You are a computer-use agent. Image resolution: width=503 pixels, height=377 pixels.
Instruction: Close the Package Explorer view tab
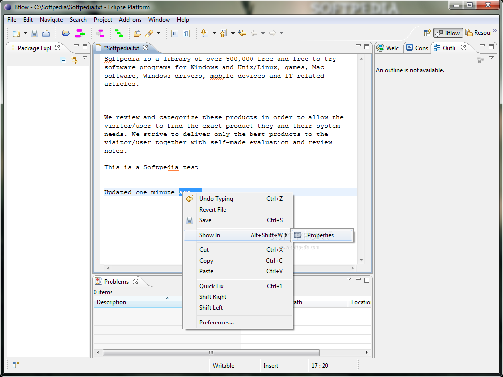(57, 48)
